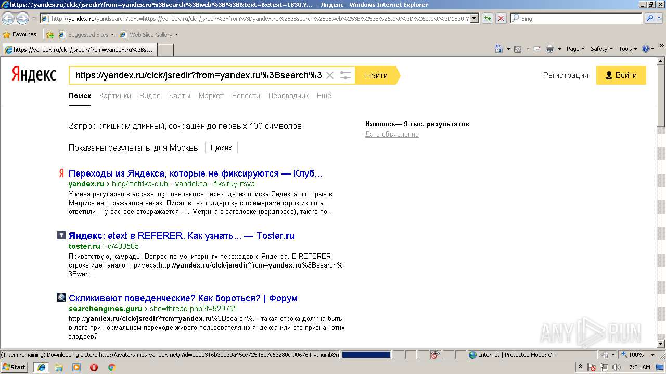666x374 pixels.
Task: Open the Help question mark icon
Action: [646, 49]
